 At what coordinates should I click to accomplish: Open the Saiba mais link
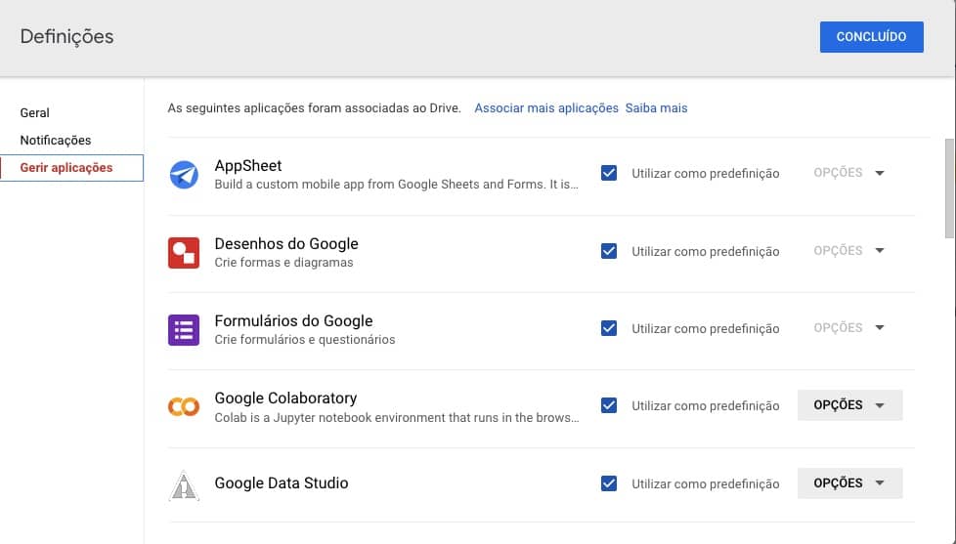(x=656, y=107)
